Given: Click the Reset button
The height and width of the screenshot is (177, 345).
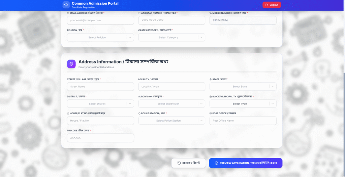Looking at the screenshot, I should (x=189, y=163).
